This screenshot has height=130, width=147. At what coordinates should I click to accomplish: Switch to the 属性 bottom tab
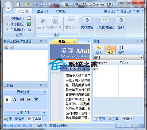[127, 119]
